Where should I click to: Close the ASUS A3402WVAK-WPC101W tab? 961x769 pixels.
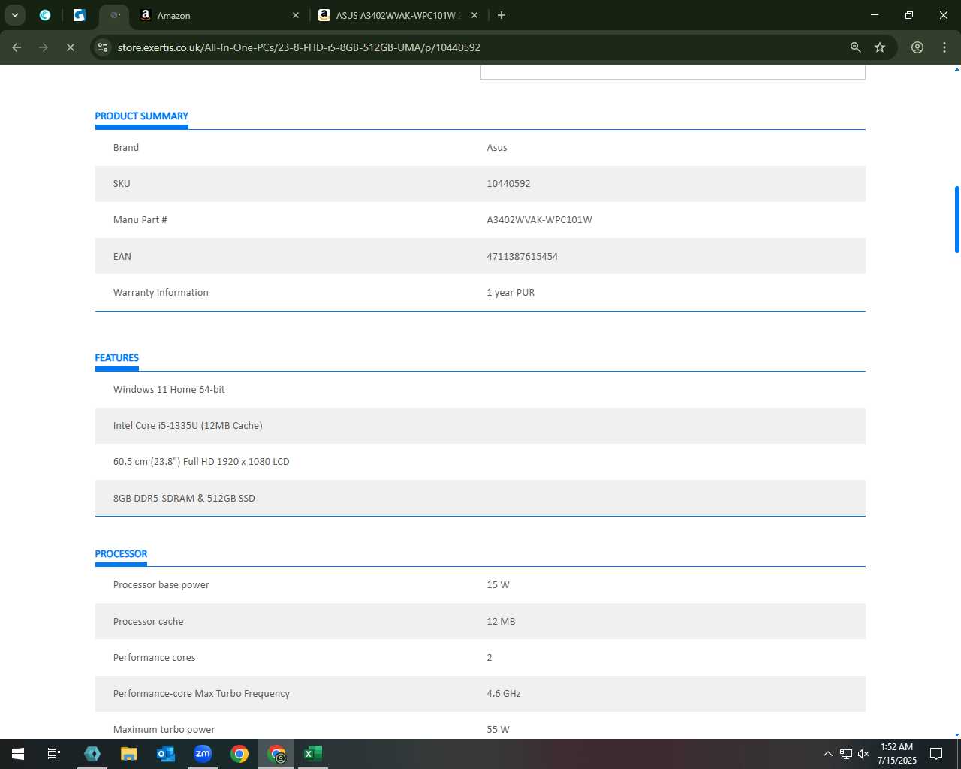[474, 15]
